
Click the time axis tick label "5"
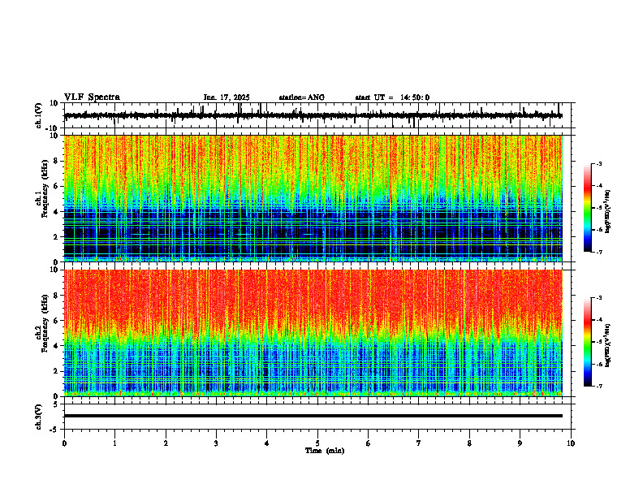pos(317,443)
